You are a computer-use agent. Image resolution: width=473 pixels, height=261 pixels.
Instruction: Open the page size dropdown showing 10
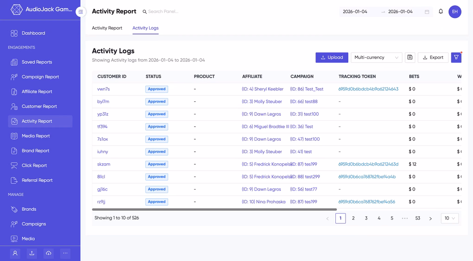coord(449,218)
